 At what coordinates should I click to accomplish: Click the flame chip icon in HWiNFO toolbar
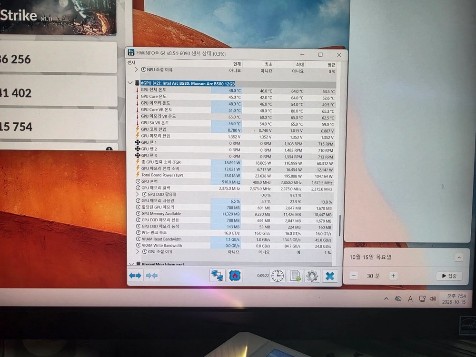point(235,276)
